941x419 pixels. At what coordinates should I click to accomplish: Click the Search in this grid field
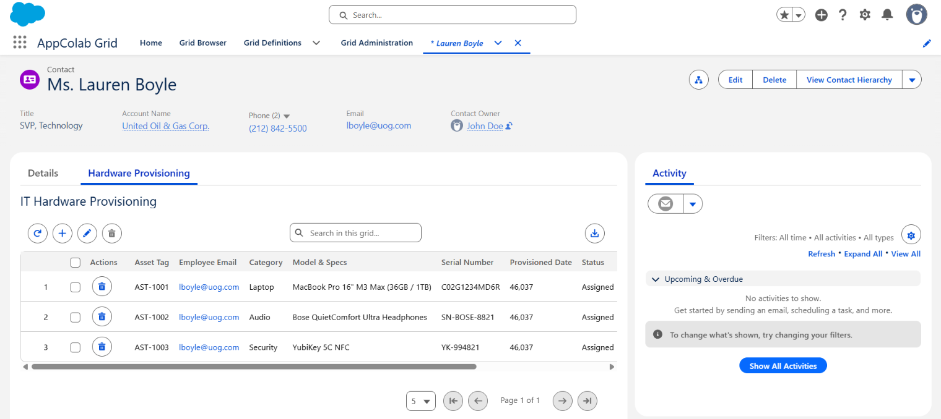[355, 233]
